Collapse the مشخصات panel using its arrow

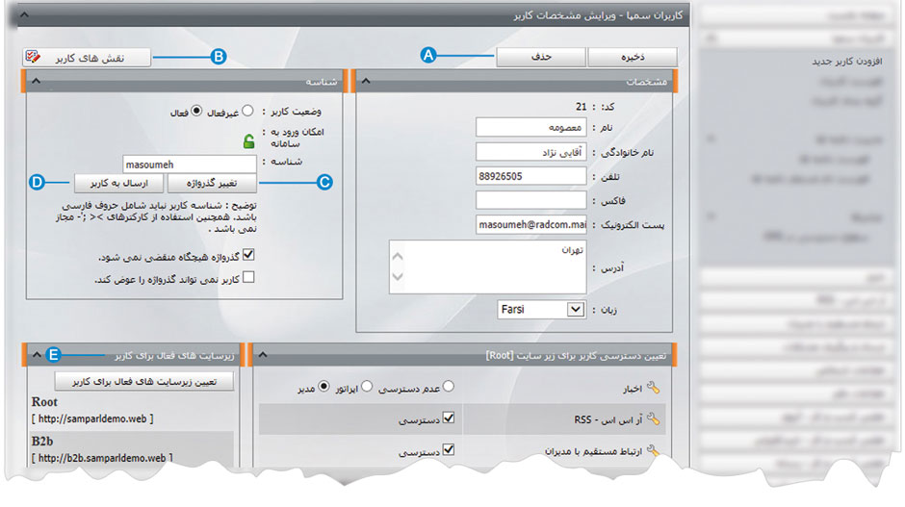pyautogui.click(x=366, y=83)
